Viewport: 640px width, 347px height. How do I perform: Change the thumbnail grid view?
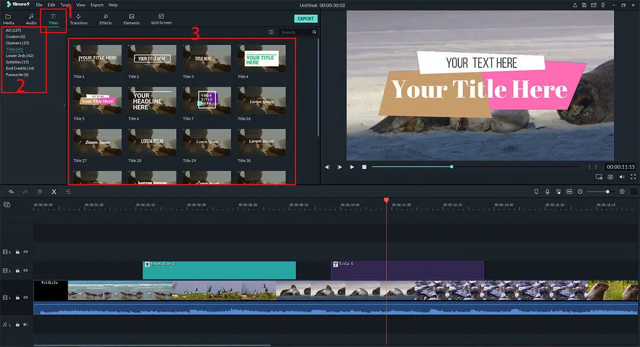pos(271,33)
